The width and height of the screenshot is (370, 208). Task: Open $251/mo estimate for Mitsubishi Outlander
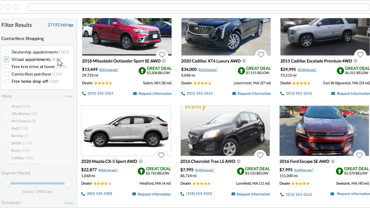tap(108, 70)
